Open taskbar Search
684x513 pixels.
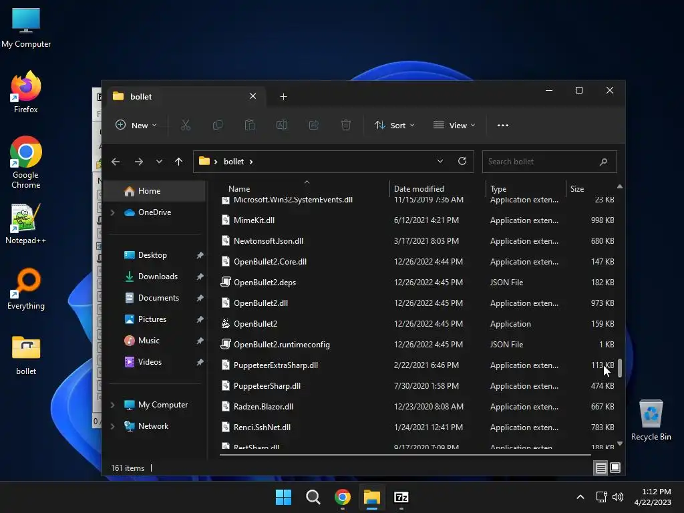pyautogui.click(x=313, y=497)
